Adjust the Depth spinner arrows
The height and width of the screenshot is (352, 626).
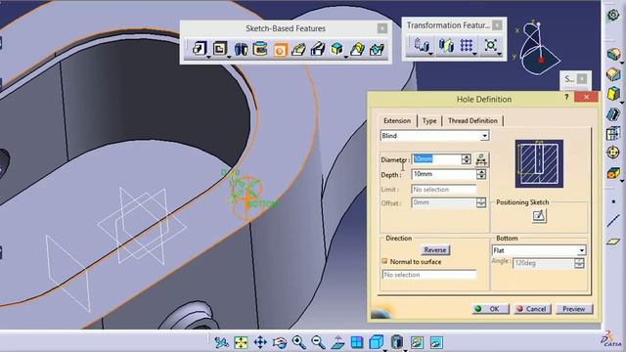[x=481, y=174]
